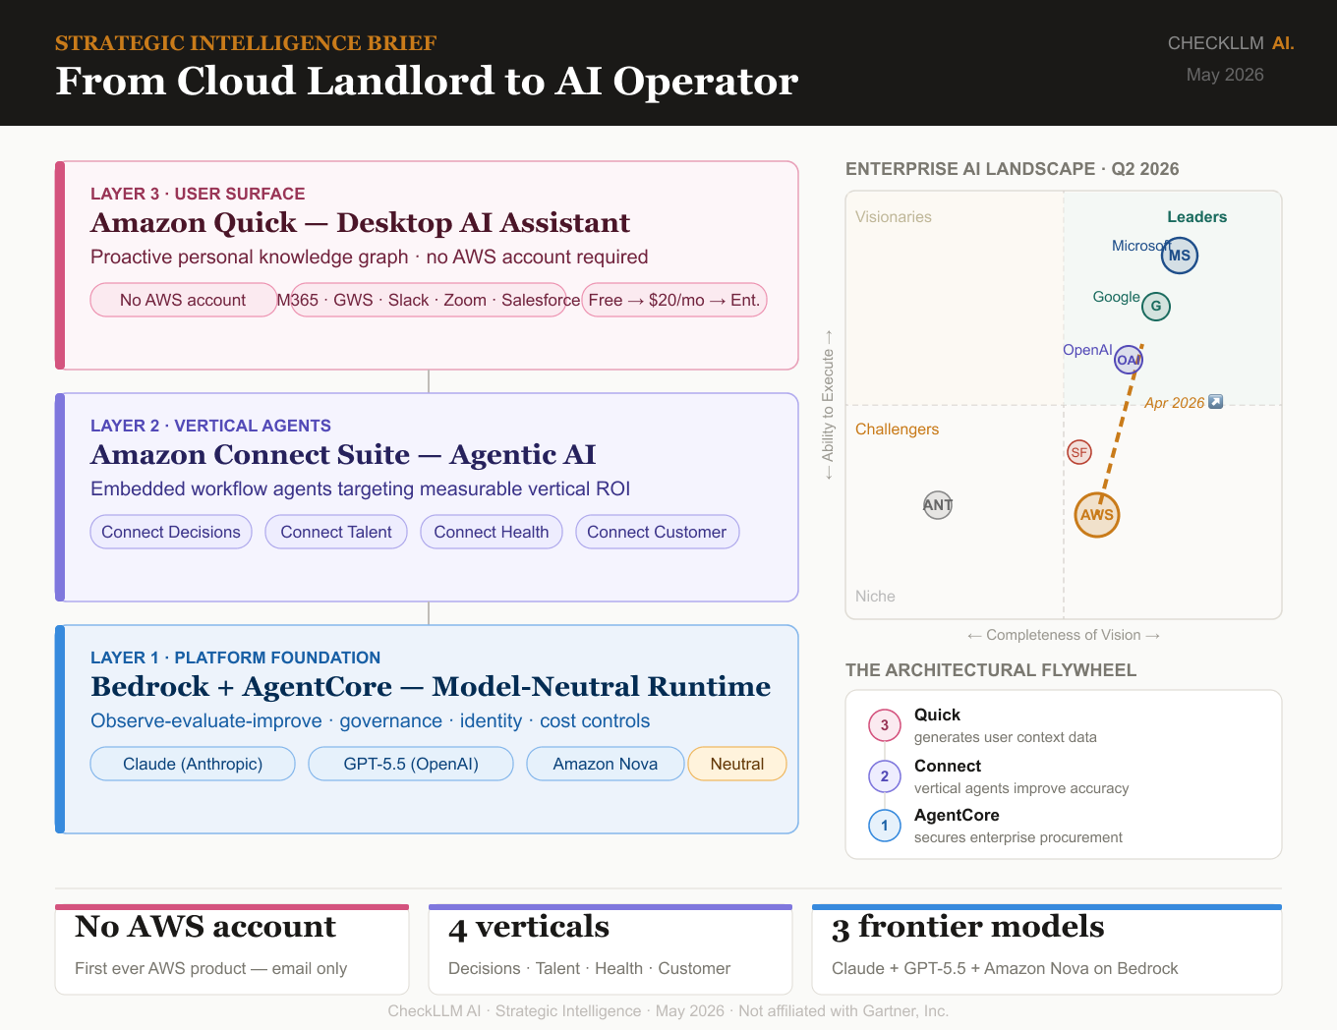Click the STRATEGIC INTELLIGENCE BRIEF label

[x=246, y=43]
